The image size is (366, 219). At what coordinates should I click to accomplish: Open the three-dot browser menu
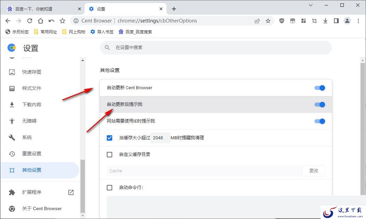point(358,21)
